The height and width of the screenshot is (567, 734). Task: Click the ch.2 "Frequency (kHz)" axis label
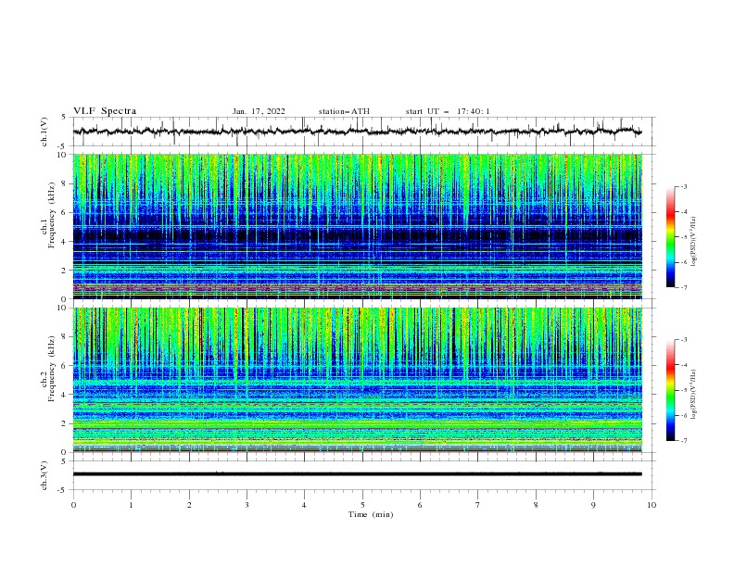[52, 369]
